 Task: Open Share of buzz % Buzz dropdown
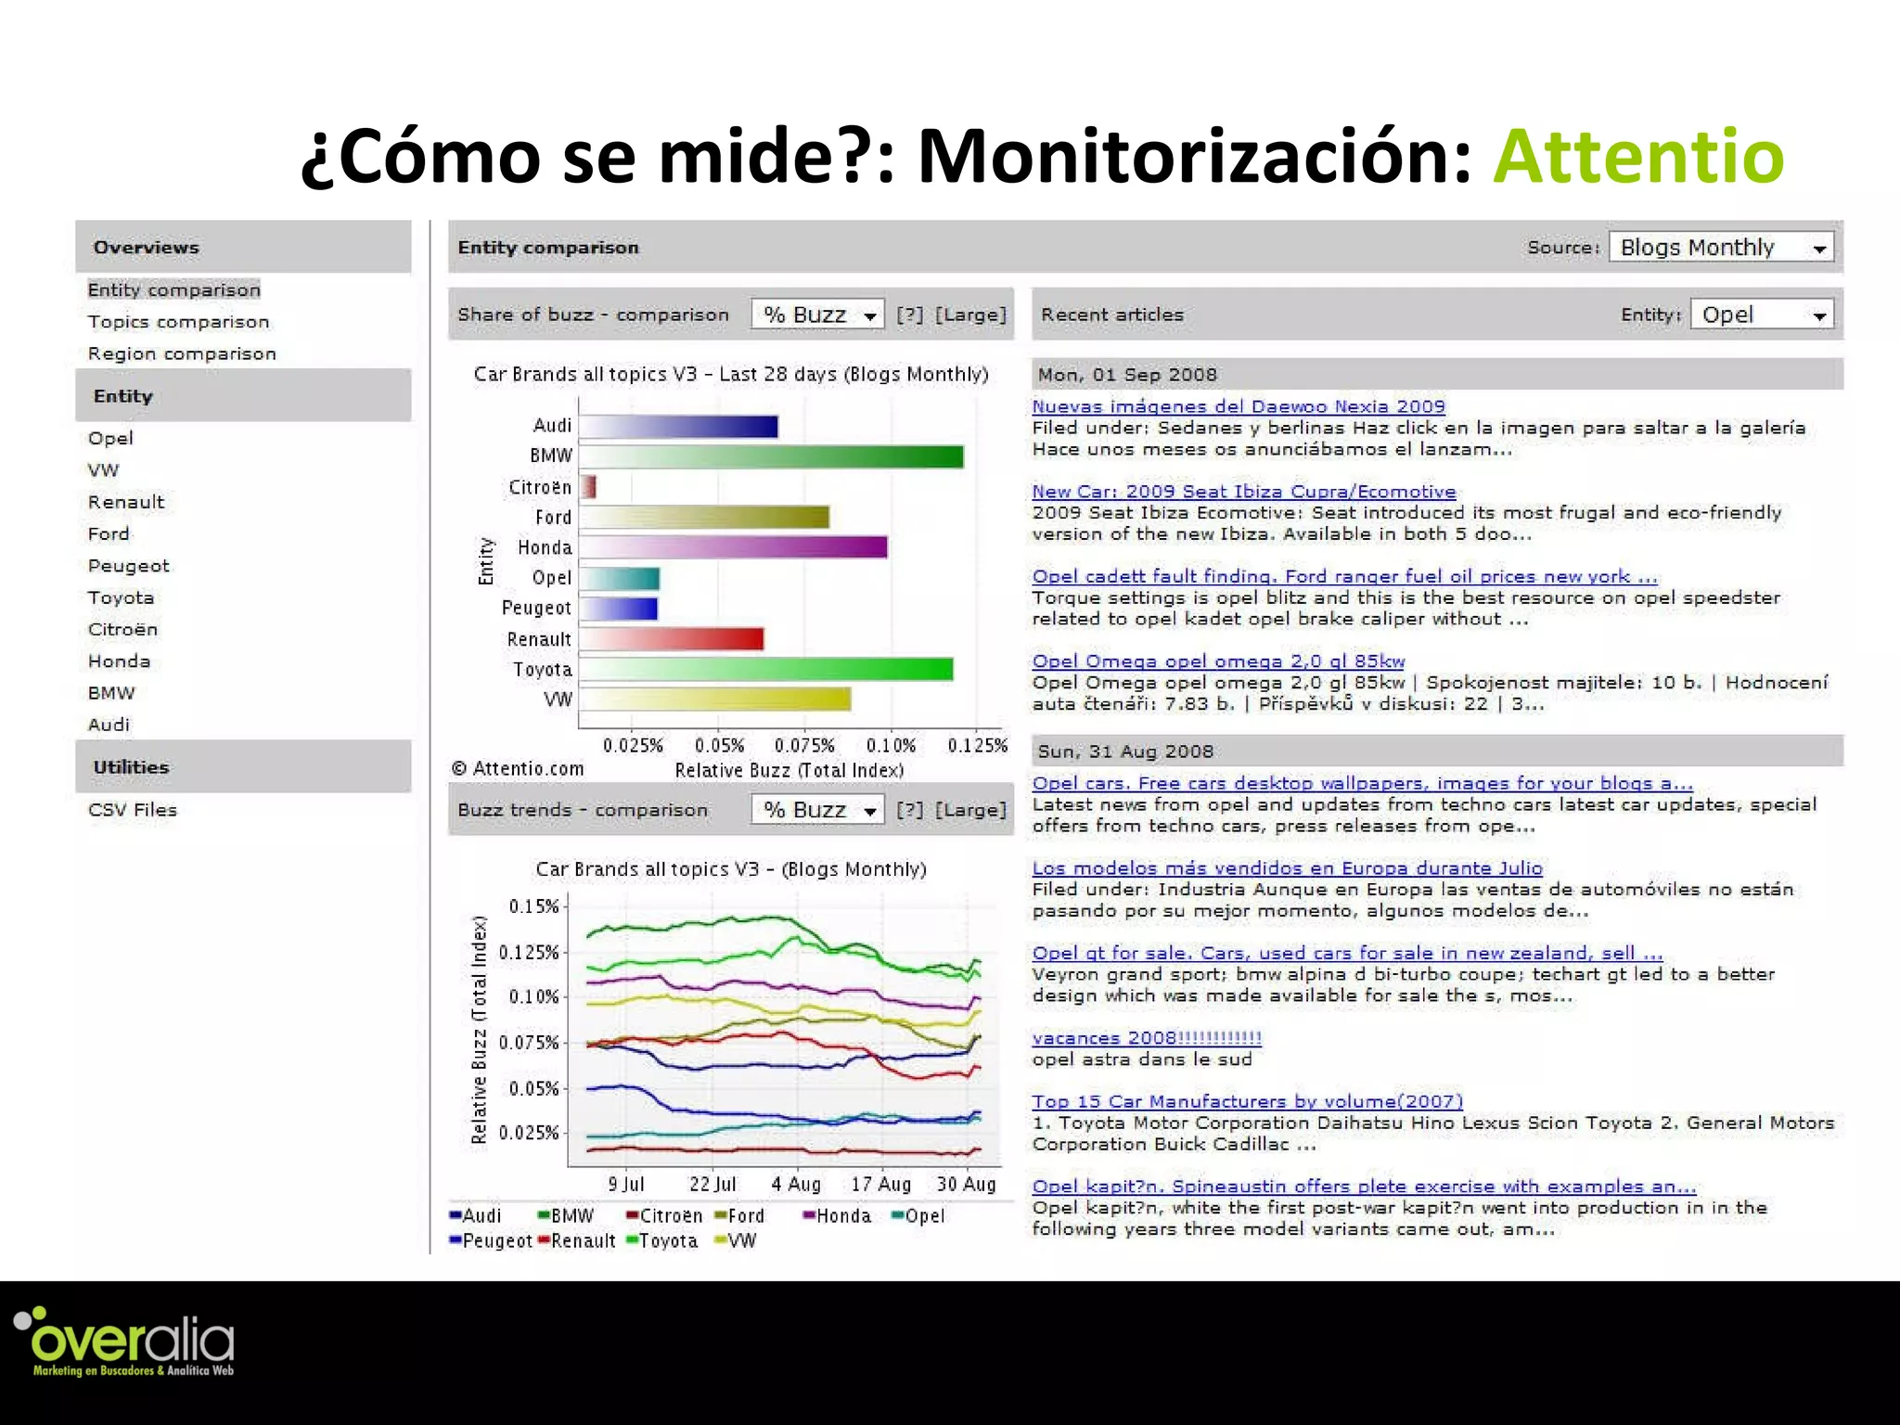pos(817,315)
